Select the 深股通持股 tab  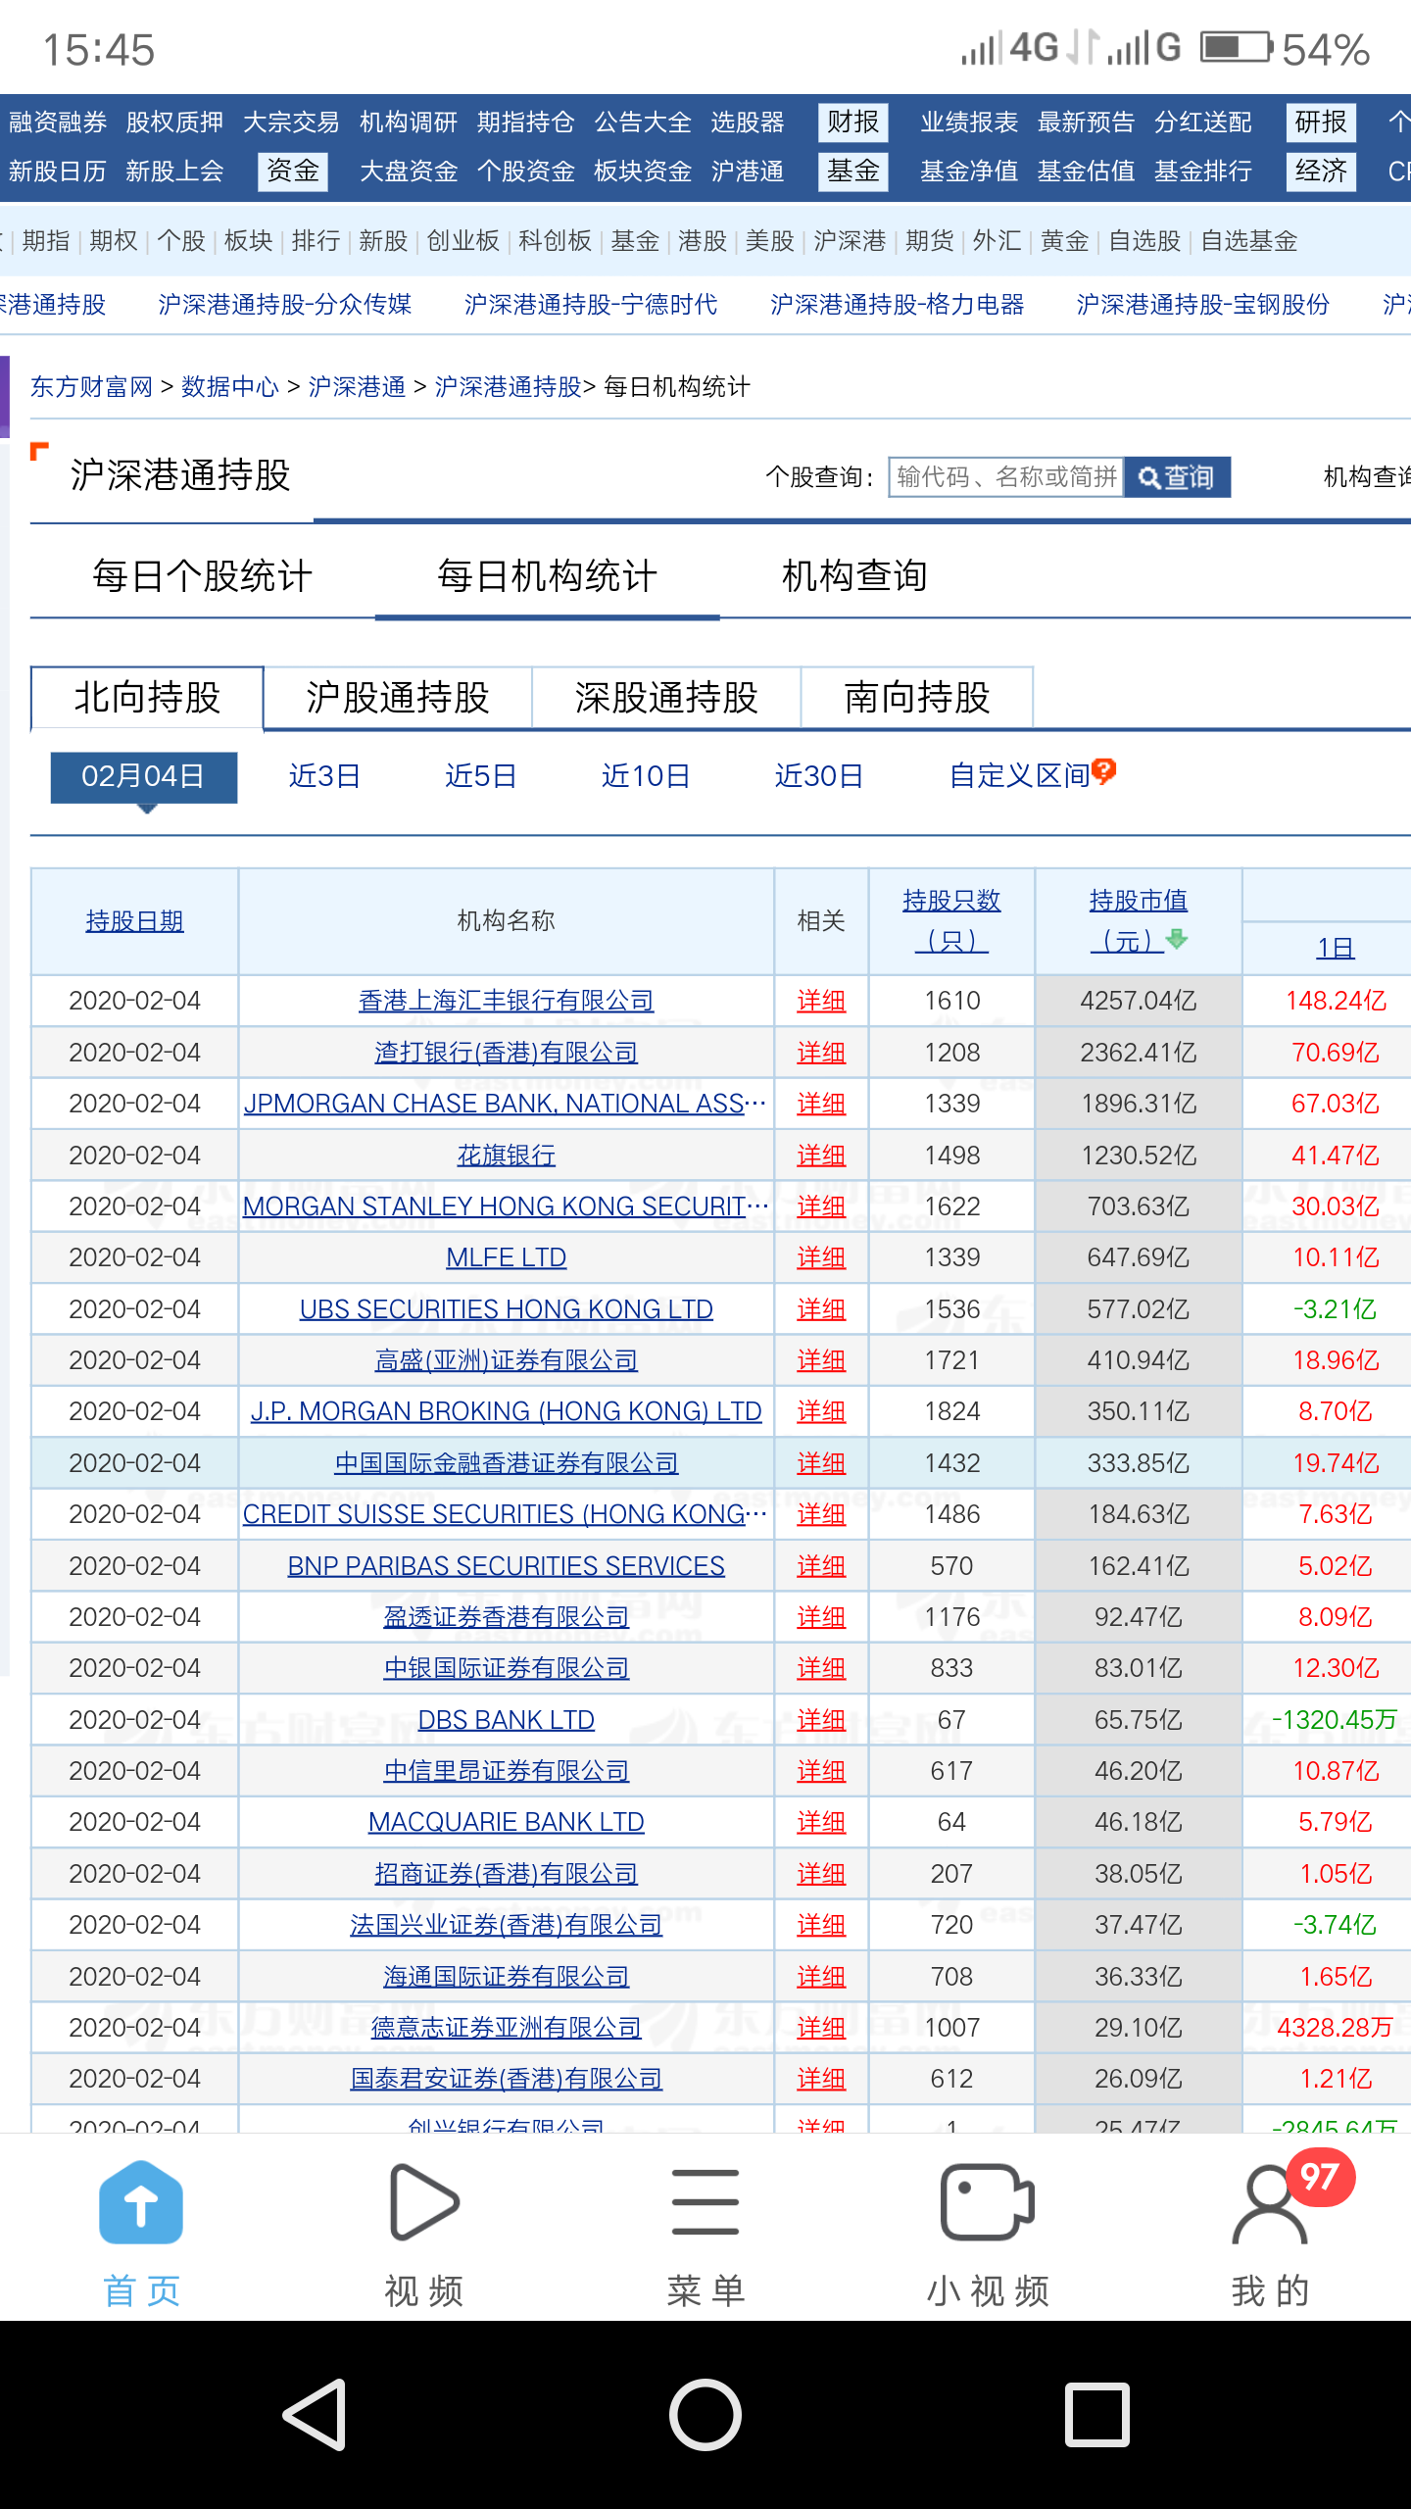click(666, 698)
